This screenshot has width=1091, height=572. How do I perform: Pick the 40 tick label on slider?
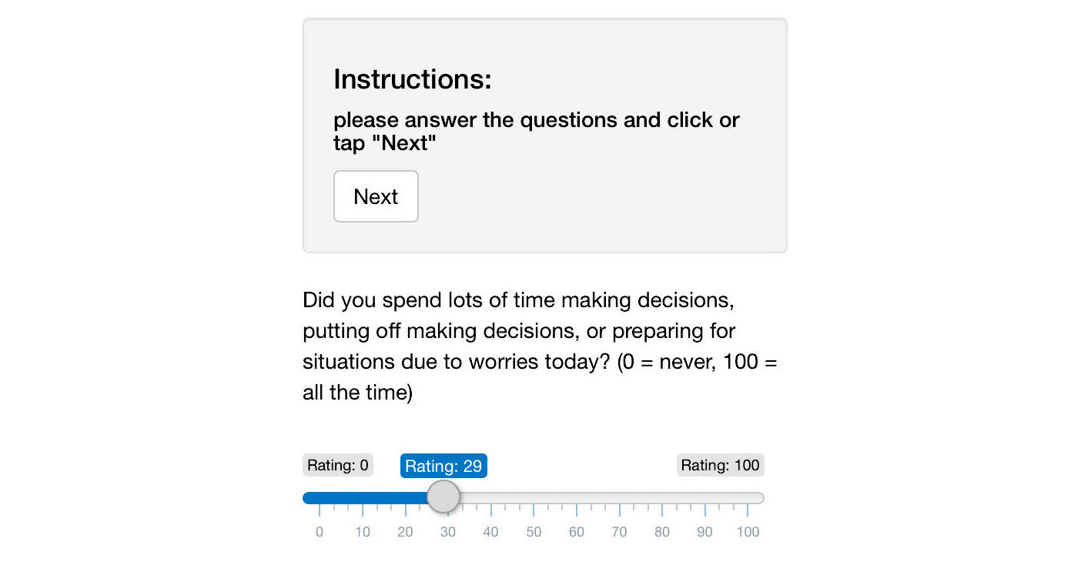click(x=490, y=532)
